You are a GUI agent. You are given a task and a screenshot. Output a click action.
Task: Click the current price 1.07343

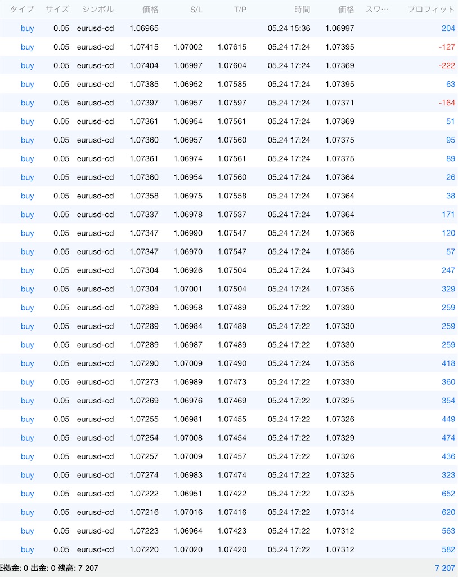click(x=340, y=270)
